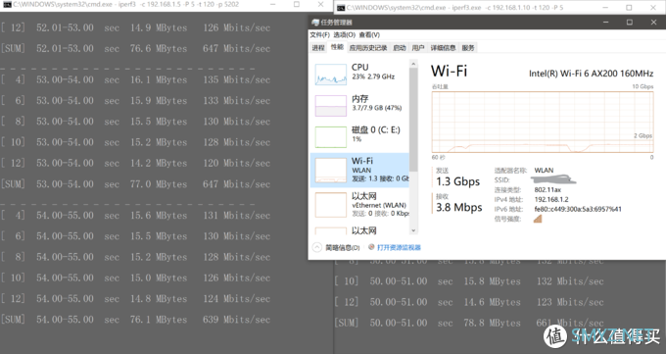Click the IPv4 address 192.168.1.2
Screen dimensions: 666x354
pos(551,199)
